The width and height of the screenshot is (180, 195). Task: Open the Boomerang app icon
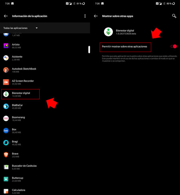[6, 119]
